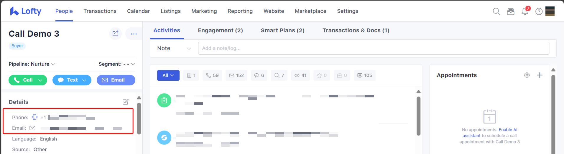Screen dimensions: 564x154
Task: Open the notifications bell icon
Action: [525, 11]
